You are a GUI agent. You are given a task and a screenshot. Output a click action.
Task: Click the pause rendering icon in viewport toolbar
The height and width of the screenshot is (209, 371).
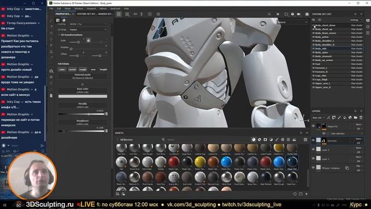tap(278, 14)
